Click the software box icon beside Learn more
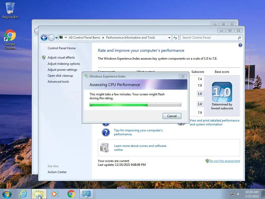Image resolution: width=265 pixels, height=199 pixels. click(105, 147)
